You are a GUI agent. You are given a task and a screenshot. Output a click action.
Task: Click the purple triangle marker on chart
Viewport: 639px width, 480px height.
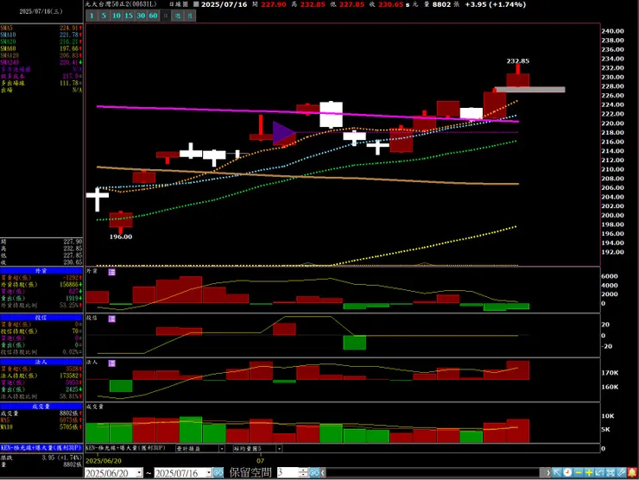[283, 133]
